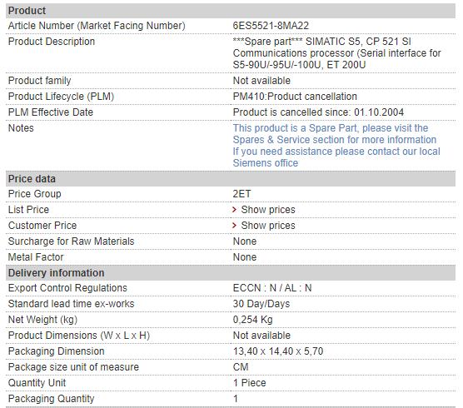Image resolution: width=463 pixels, height=408 pixels.
Task: Select 'ECCN : N / AL : N' value
Action: [x=272, y=288]
